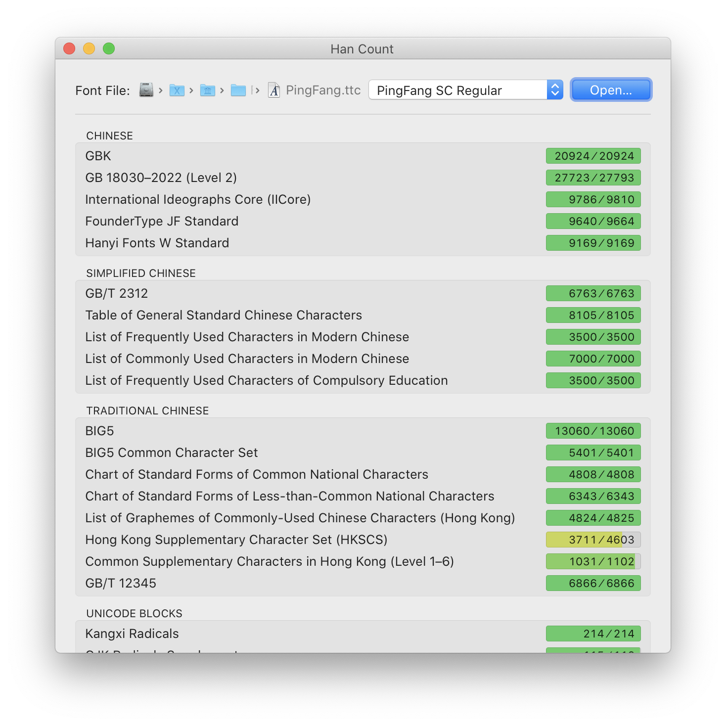Click the Library folder icon in path

(x=207, y=90)
